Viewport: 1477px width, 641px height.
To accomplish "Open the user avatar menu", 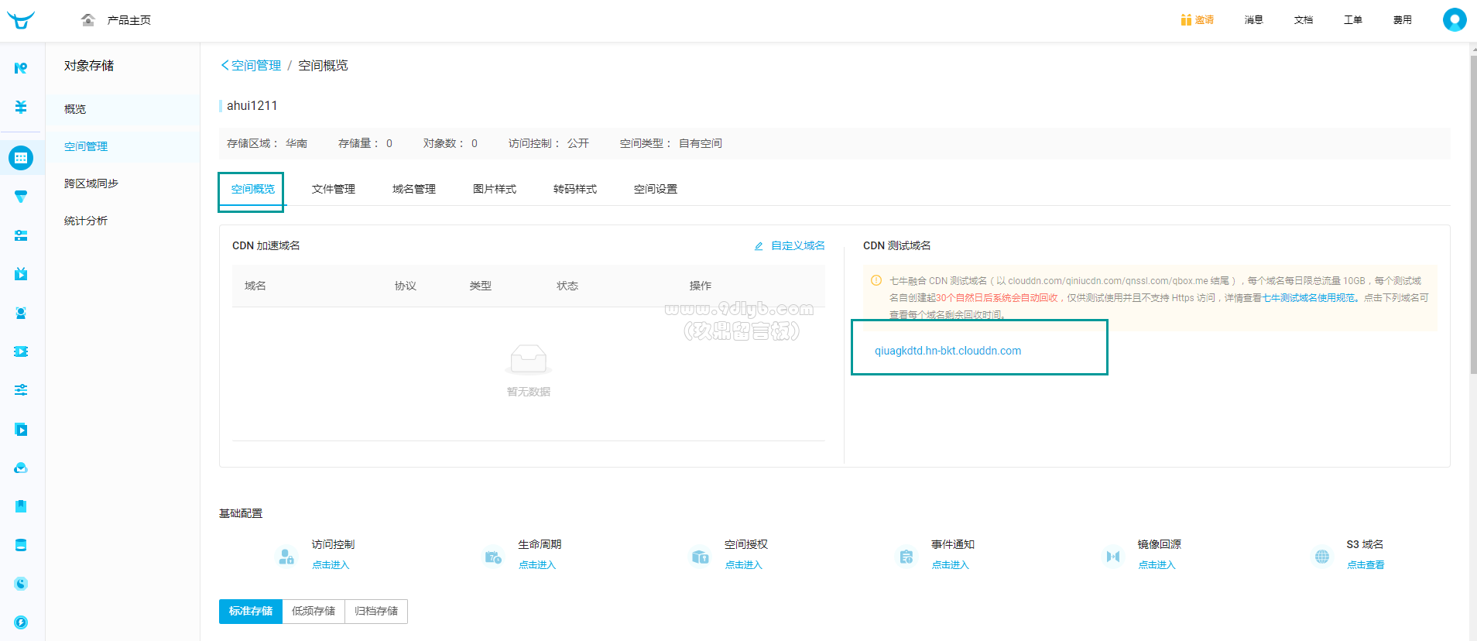I will pyautogui.click(x=1455, y=19).
